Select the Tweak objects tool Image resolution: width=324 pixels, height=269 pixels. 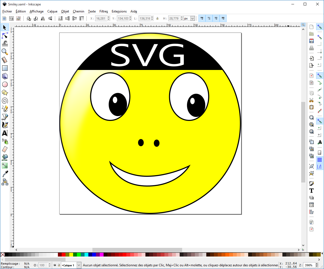pyautogui.click(x=5, y=43)
